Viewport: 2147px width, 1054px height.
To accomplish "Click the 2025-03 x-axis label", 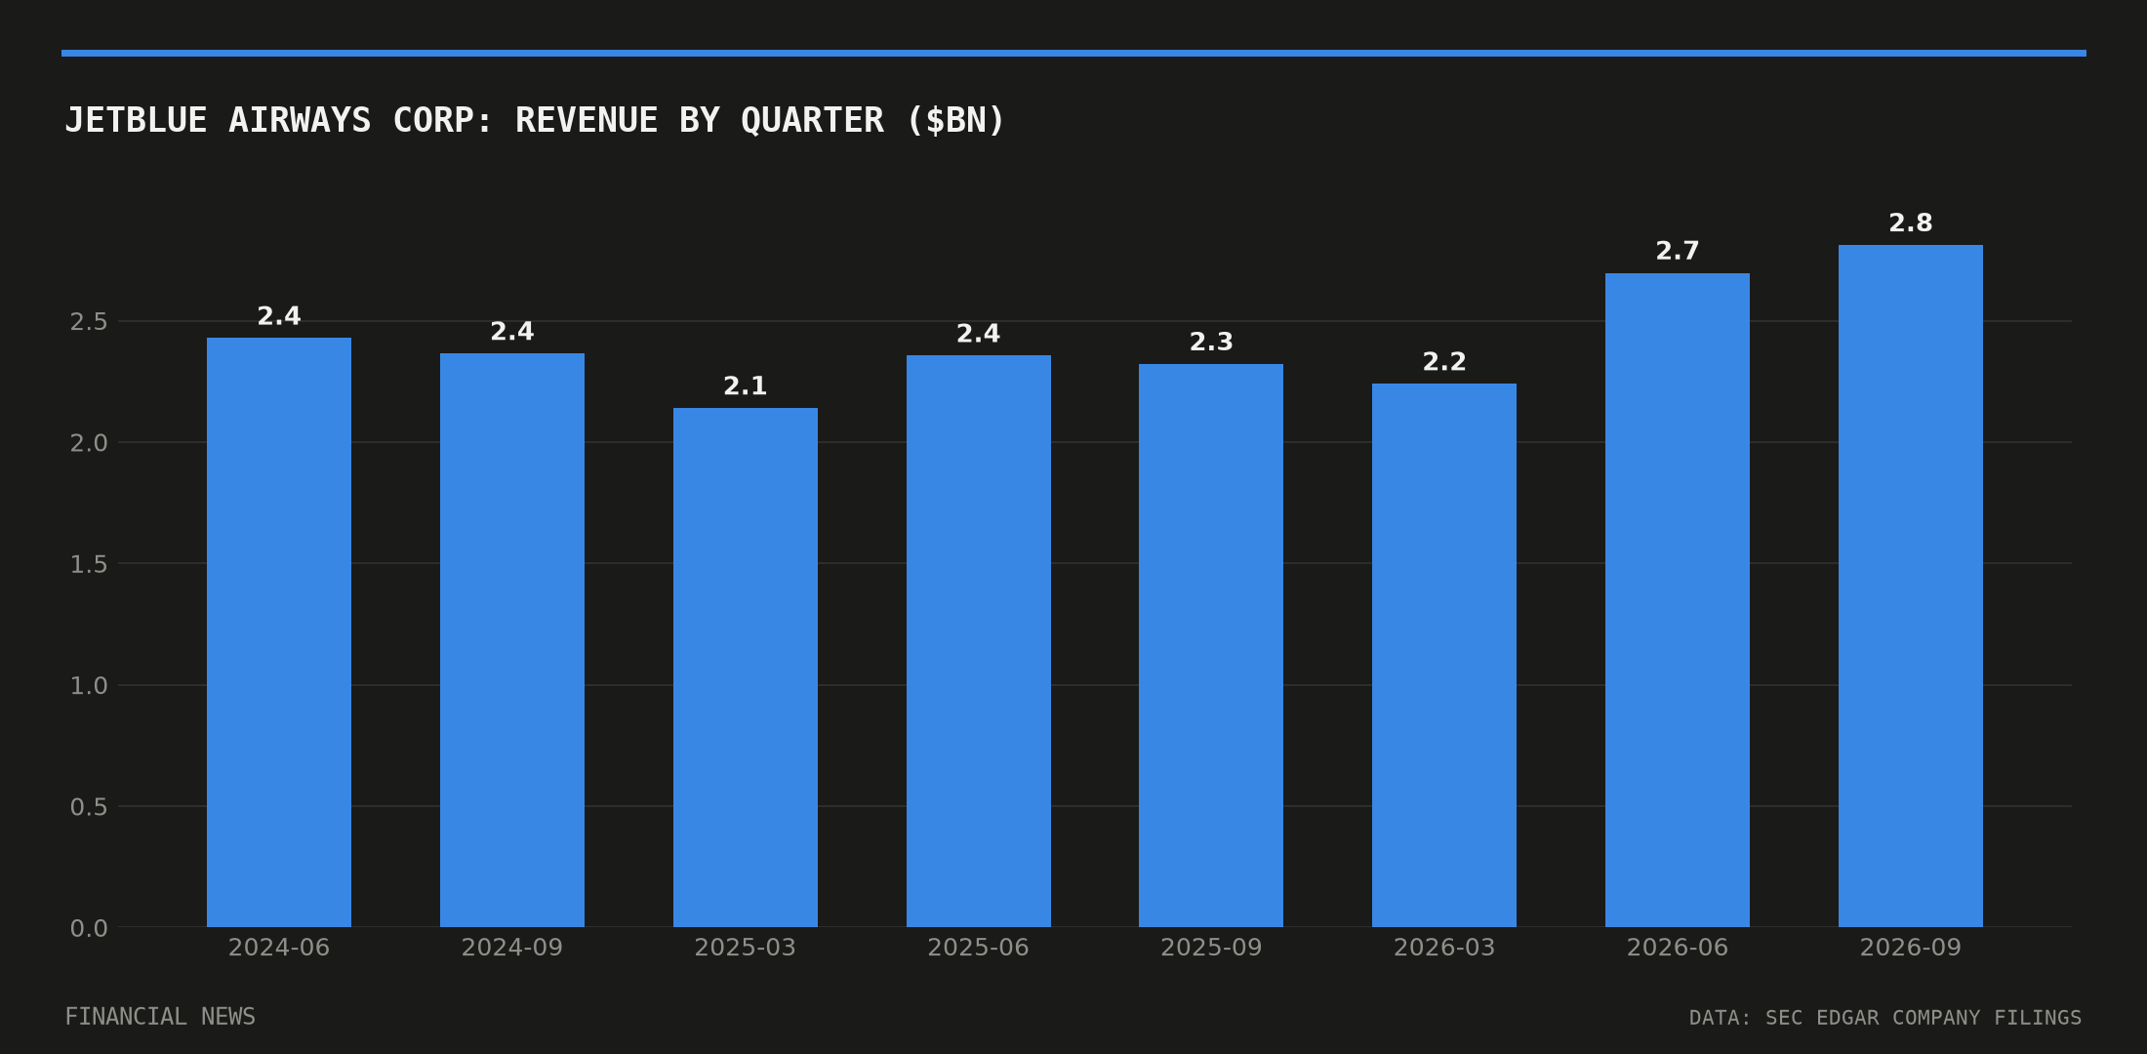I will tap(746, 948).
